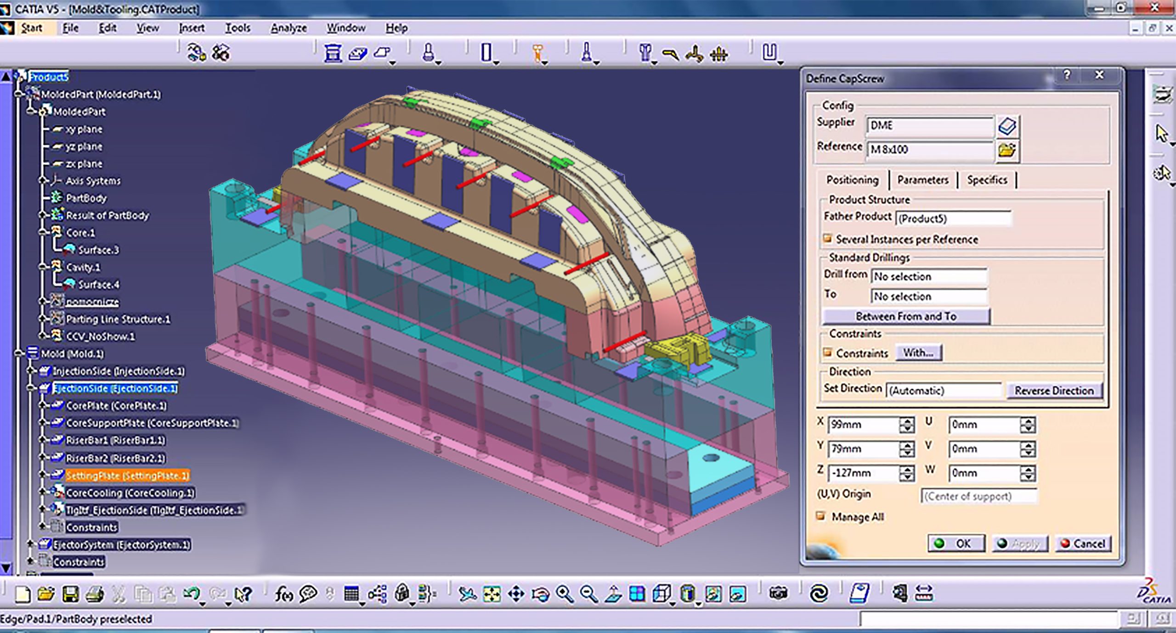The width and height of the screenshot is (1176, 633).
Task: Select Surface.3 in the tree
Action: (x=98, y=250)
